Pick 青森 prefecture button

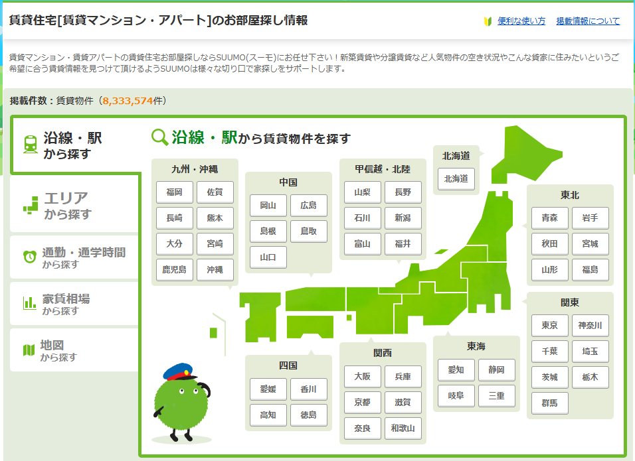tap(549, 218)
